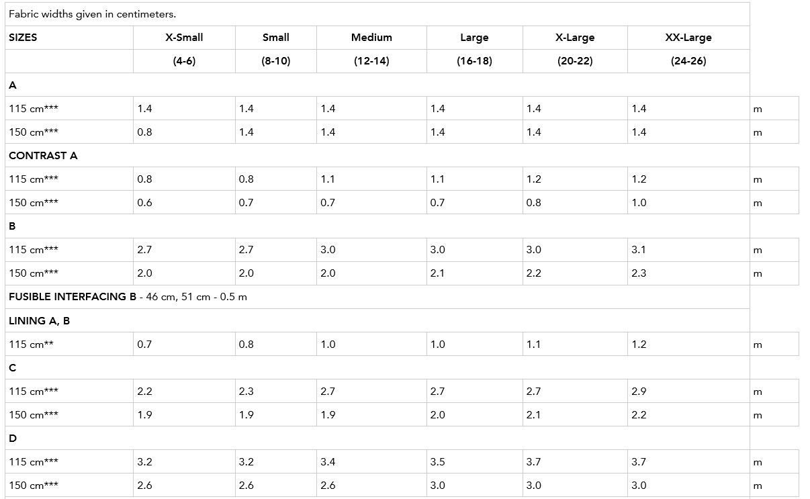The height and width of the screenshot is (499, 810).
Task: Click the Large (16-18) size range
Action: 474,61
